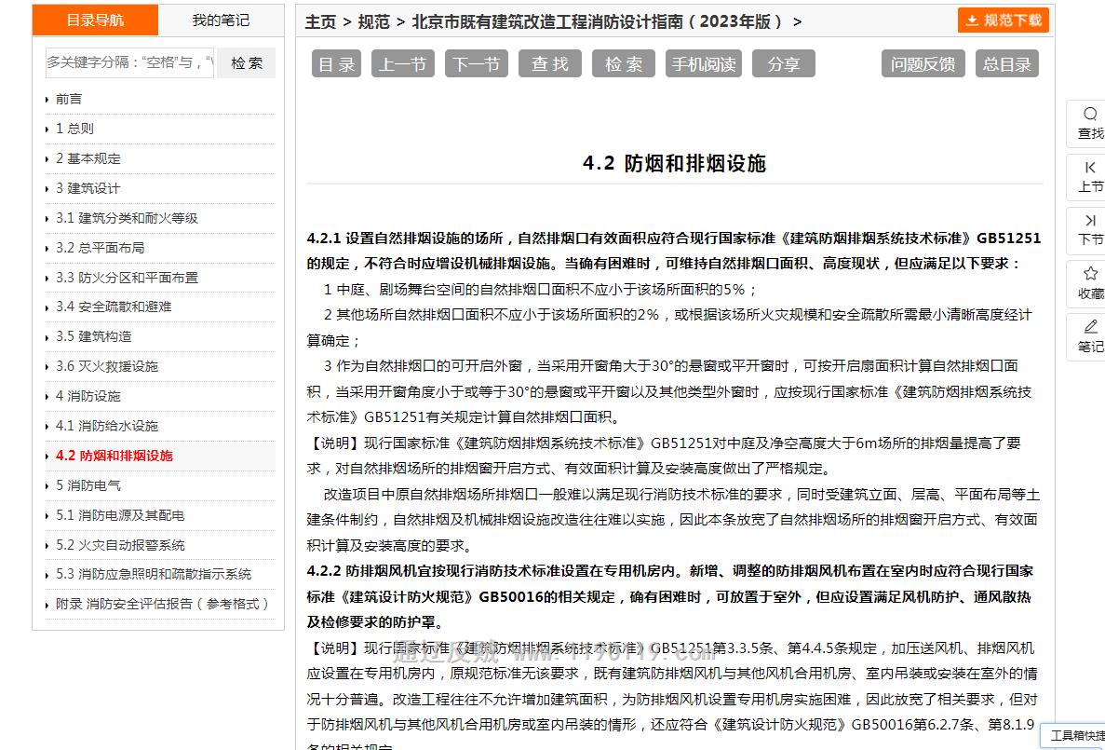This screenshot has width=1105, height=750.
Task: Select highlighted 4.2 防烟和排烟设施 entry
Action: (x=115, y=456)
